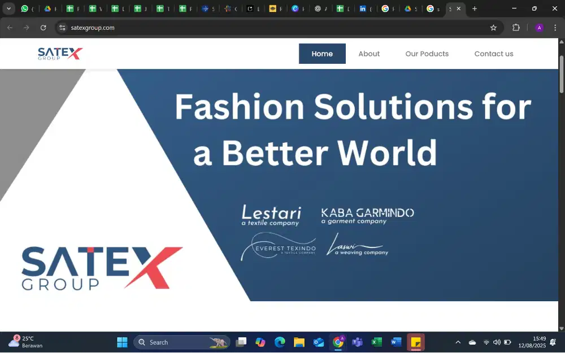Reload the page with the refresh icon
The image size is (565, 353).
43,28
